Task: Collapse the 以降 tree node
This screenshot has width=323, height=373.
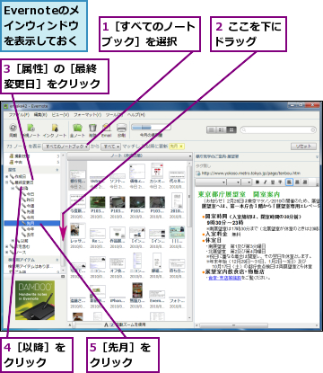Action: click(13, 188)
